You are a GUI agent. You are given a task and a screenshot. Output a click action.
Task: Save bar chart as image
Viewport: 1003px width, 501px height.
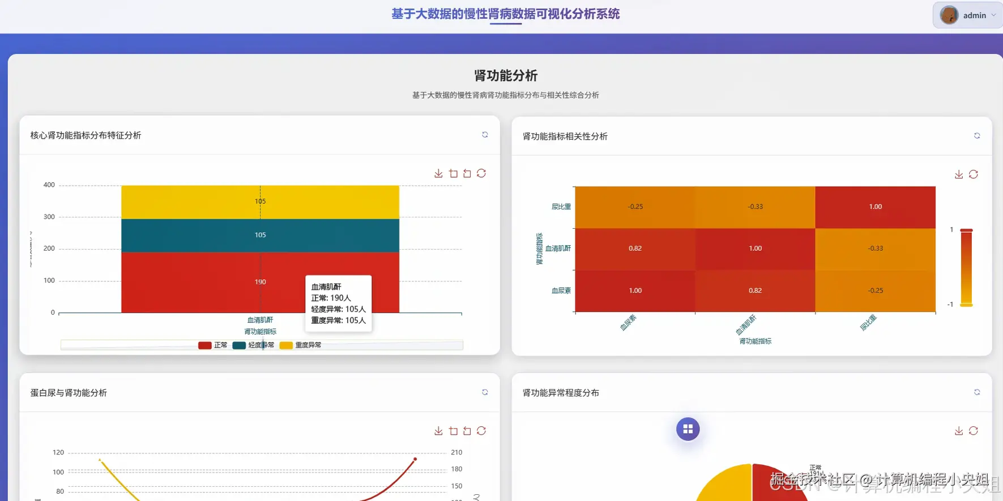pyautogui.click(x=438, y=173)
